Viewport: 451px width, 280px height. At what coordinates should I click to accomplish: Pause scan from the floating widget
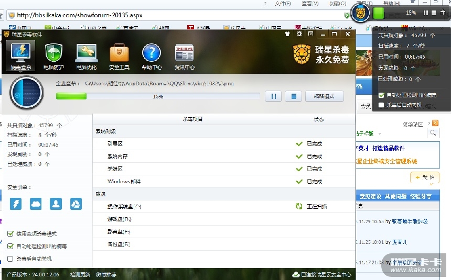tap(426, 13)
